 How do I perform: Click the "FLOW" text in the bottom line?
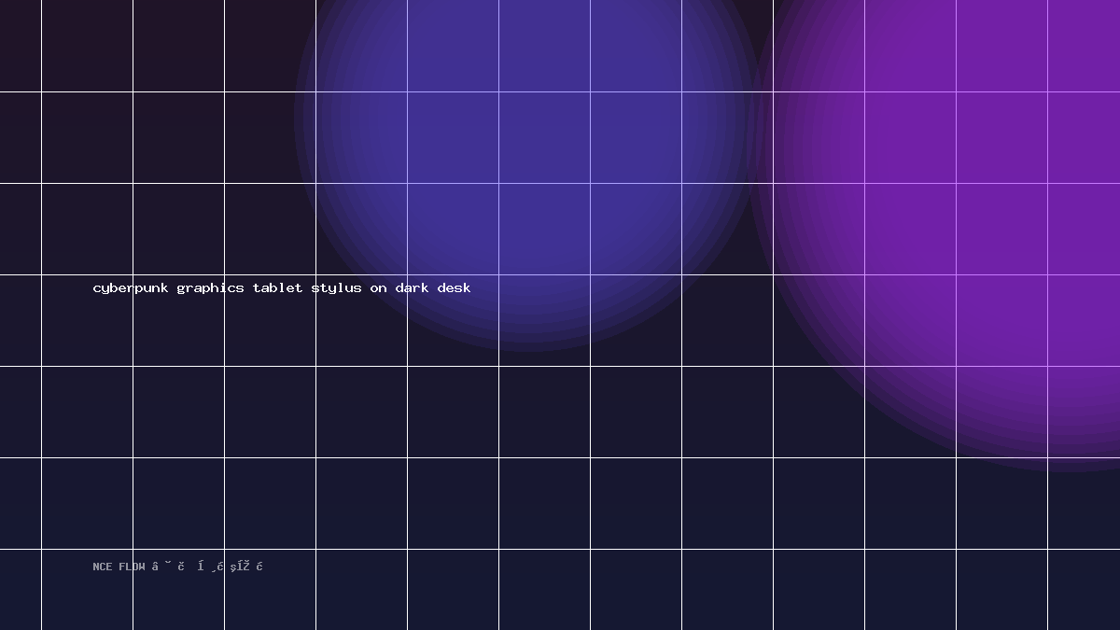pyautogui.click(x=132, y=567)
